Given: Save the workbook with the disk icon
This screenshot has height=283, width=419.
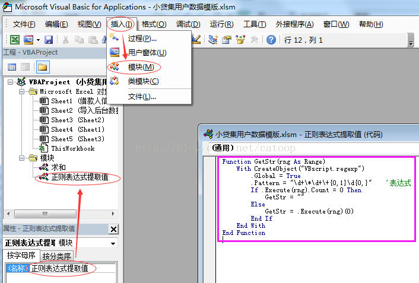Looking at the screenshot, I should tap(49, 40).
